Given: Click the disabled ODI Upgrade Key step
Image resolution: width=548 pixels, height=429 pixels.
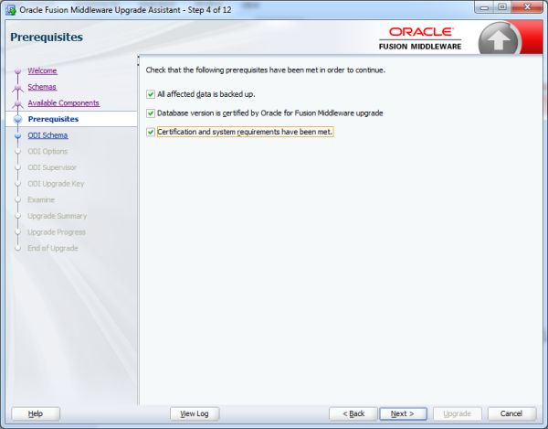Looking at the screenshot, I should [56, 184].
